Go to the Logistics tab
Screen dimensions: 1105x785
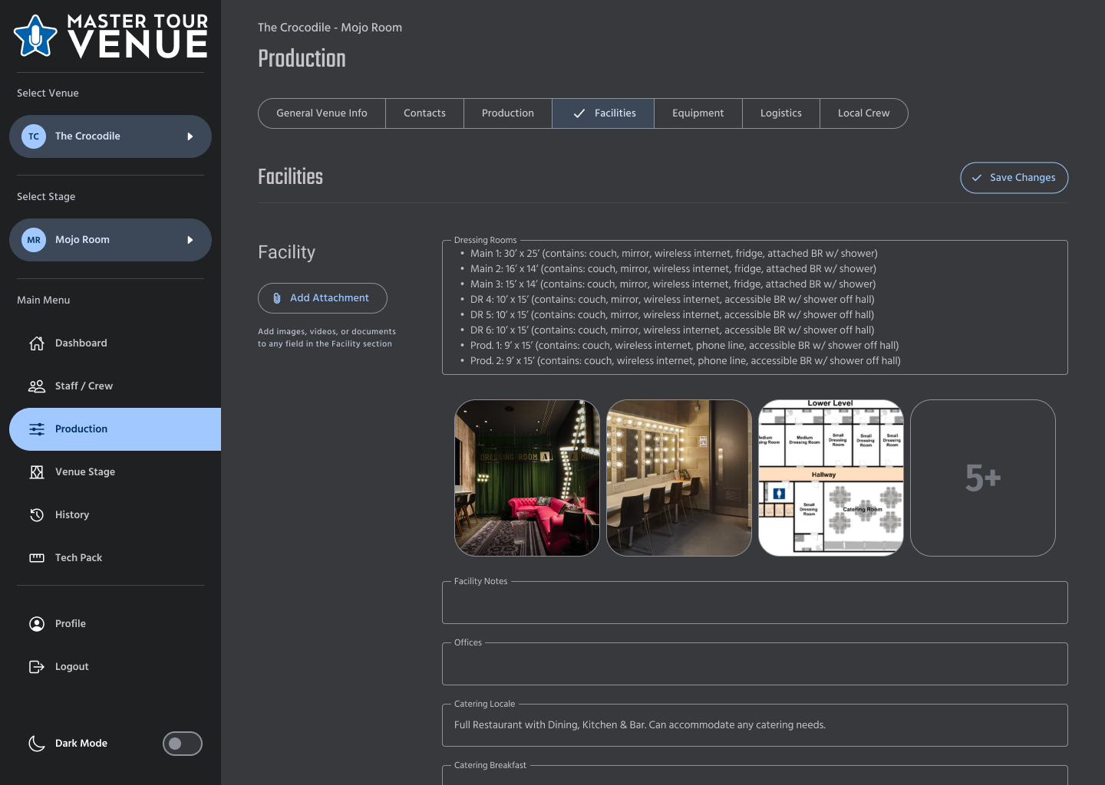tap(781, 113)
